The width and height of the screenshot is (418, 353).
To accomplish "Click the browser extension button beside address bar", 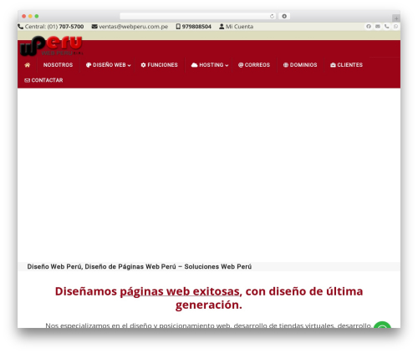I will click(x=284, y=16).
